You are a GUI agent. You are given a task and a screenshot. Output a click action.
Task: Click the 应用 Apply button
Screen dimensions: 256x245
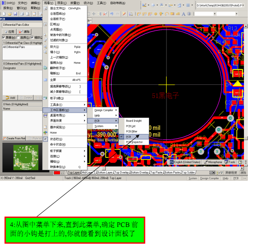coord(9,32)
